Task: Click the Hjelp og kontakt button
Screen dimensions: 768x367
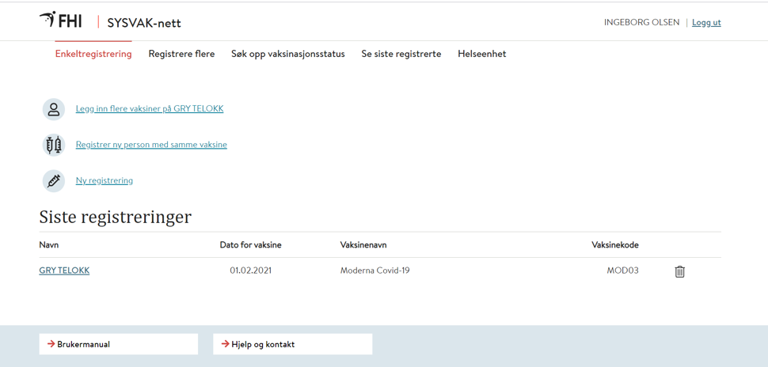Action: [293, 344]
